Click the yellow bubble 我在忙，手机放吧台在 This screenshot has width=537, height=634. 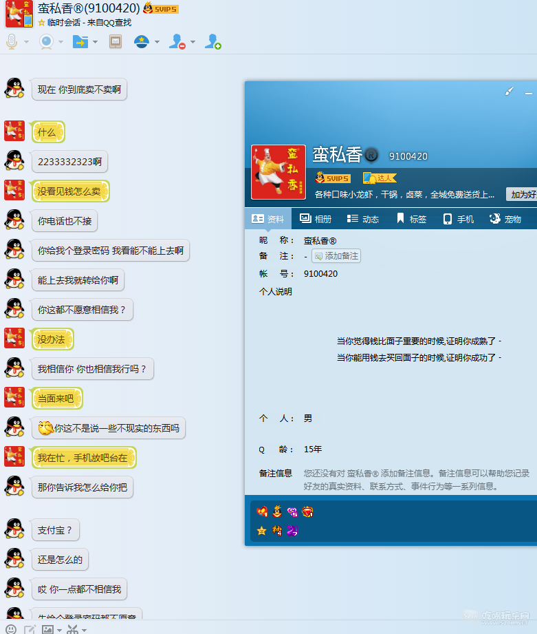coord(84,457)
